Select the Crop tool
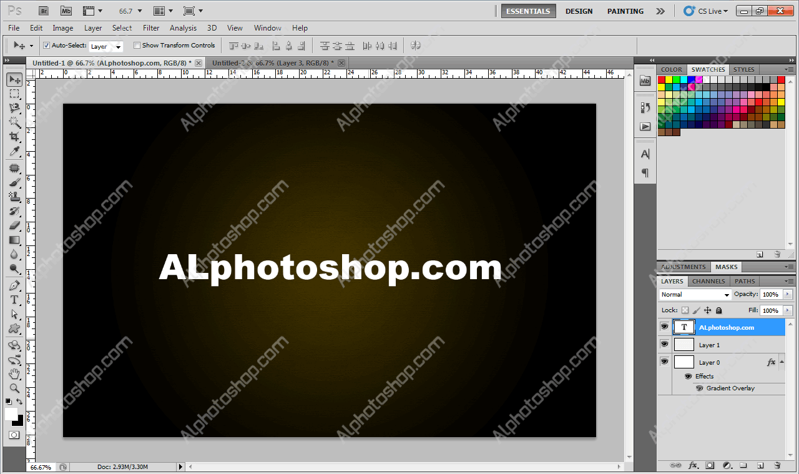This screenshot has height=474, width=799. (14, 137)
